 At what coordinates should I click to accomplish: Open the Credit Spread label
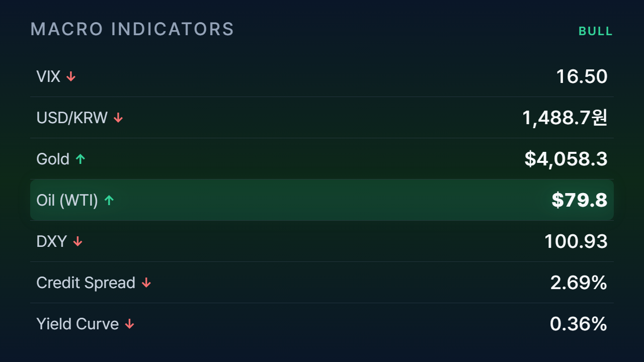pyautogui.click(x=86, y=283)
